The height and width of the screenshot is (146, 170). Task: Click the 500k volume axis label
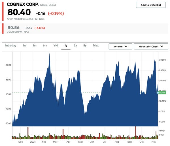(x=161, y=135)
